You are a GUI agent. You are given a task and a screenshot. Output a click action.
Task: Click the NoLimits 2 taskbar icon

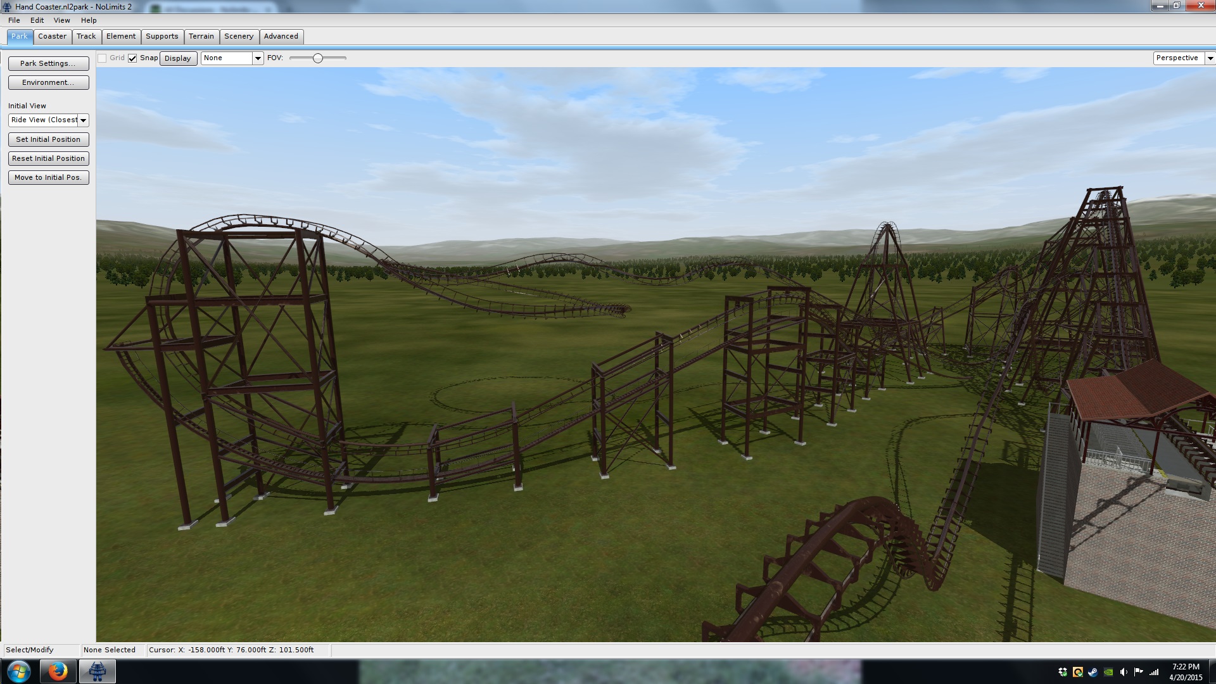pos(97,671)
